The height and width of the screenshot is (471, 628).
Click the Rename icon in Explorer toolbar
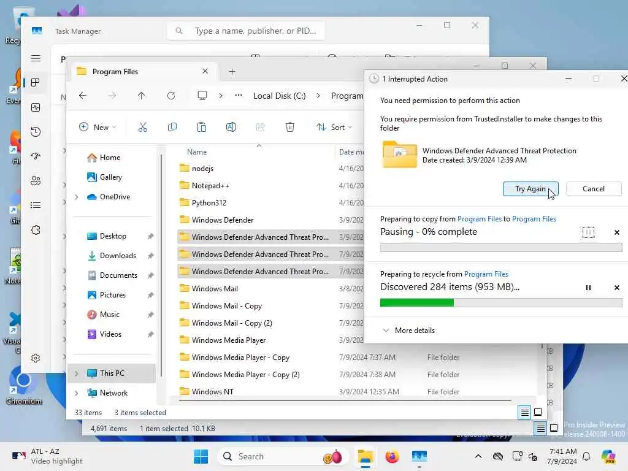click(231, 128)
